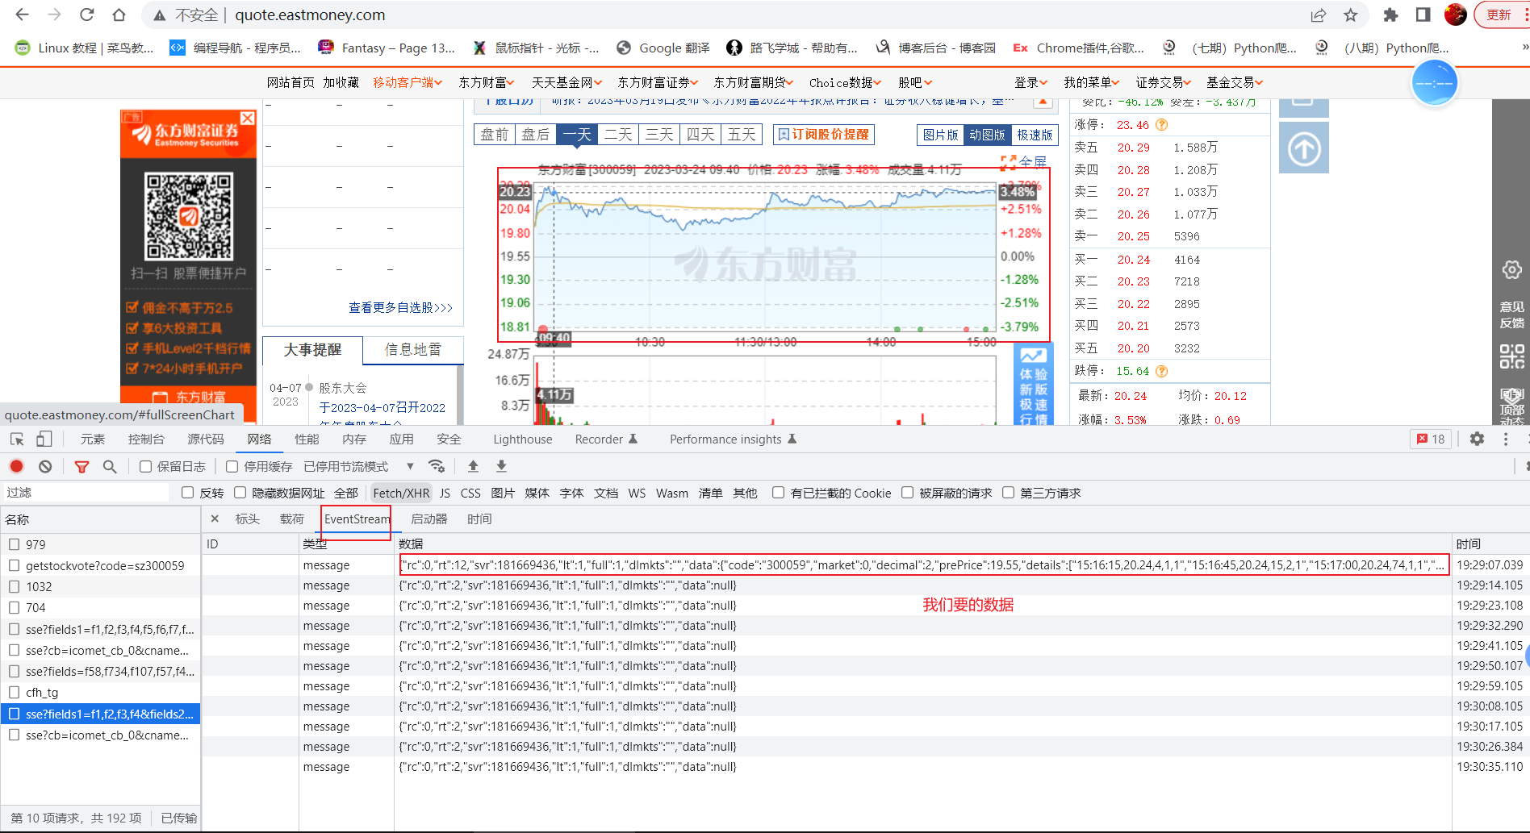Switch chart to 图片版

(940, 135)
